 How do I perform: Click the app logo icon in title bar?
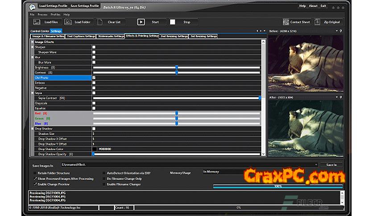33,6
